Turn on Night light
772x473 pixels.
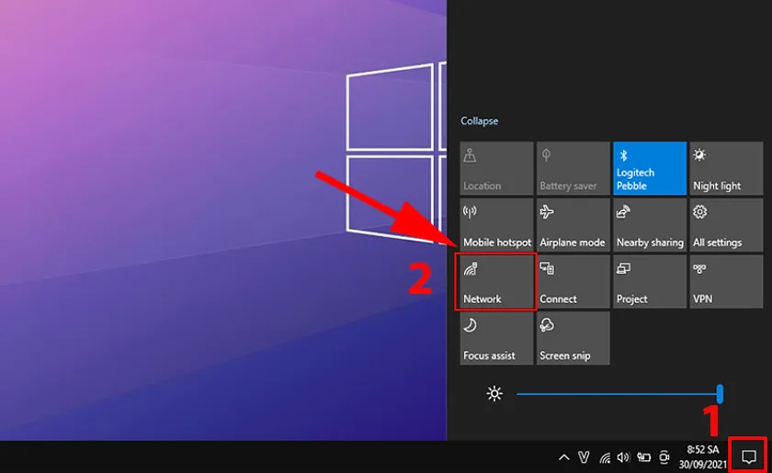click(726, 168)
